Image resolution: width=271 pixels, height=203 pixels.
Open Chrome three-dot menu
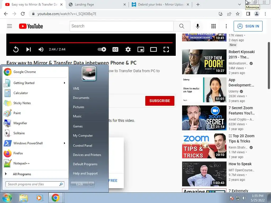[265, 14]
